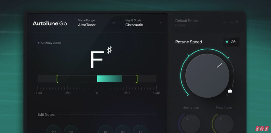Open the Vocal Range dropdown
The height and width of the screenshot is (133, 271).
point(97,23)
